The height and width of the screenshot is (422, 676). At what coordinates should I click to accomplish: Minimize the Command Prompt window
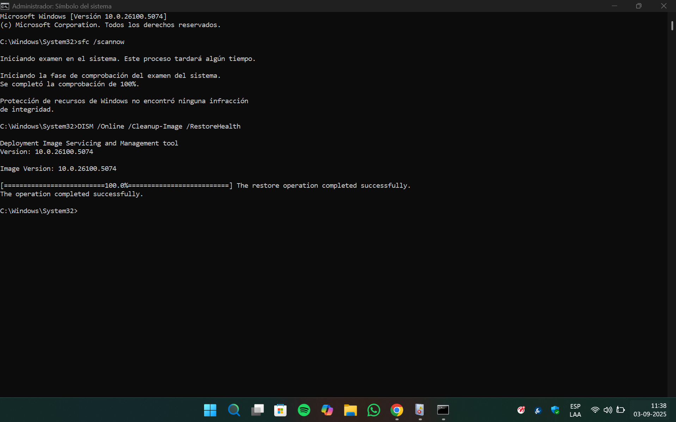[x=614, y=6]
